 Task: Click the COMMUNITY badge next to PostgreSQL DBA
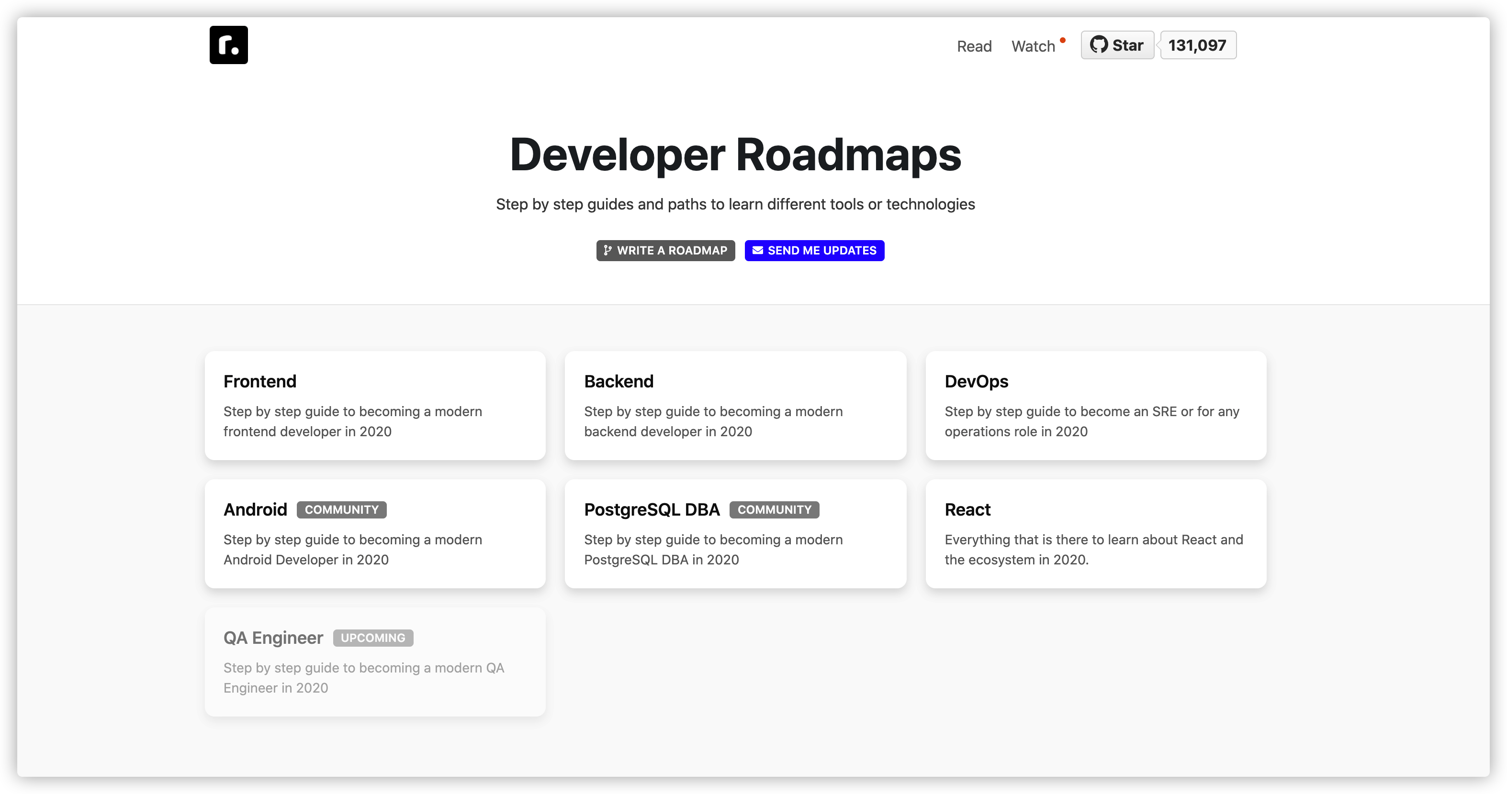point(774,510)
